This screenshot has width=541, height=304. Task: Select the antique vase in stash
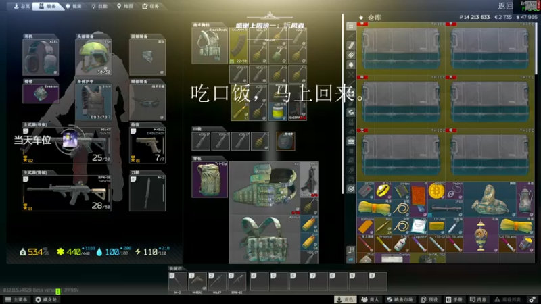[481, 235]
